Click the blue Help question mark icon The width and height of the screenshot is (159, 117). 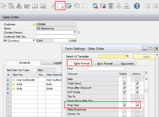[137, 6]
